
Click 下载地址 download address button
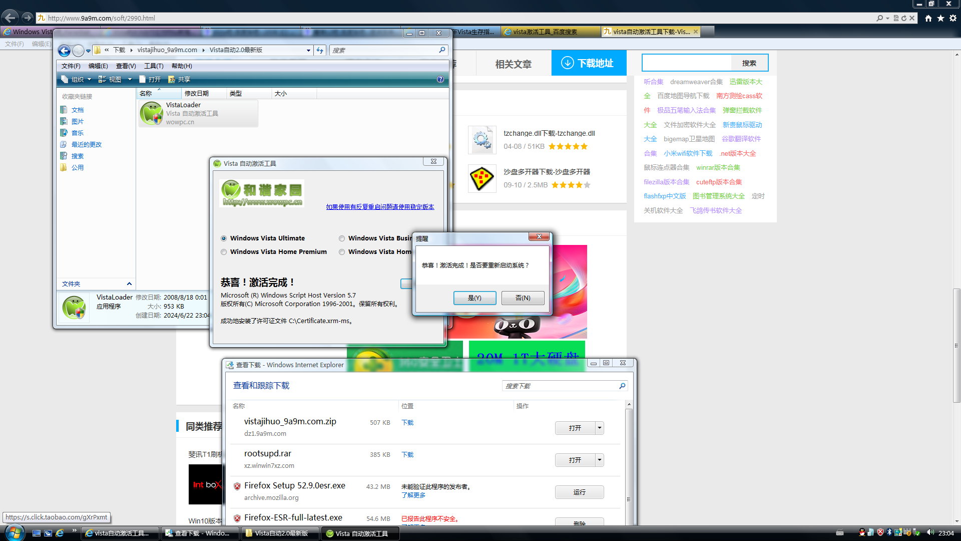click(x=589, y=63)
